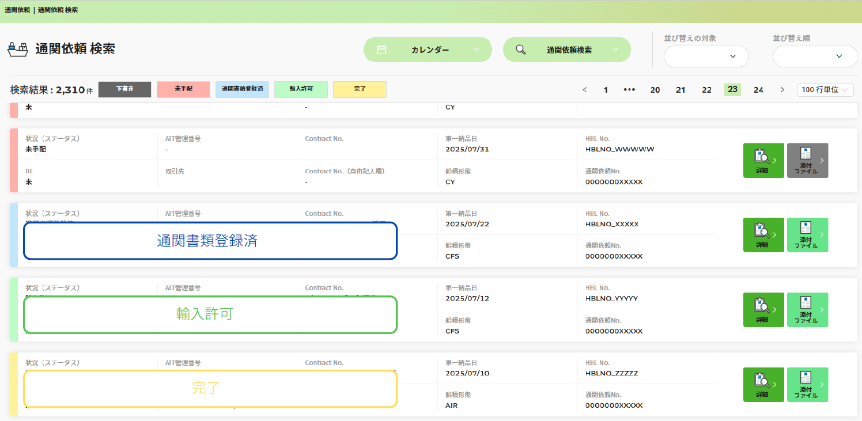Filter by 下書き status
This screenshot has width=862, height=421.
coord(125,89)
